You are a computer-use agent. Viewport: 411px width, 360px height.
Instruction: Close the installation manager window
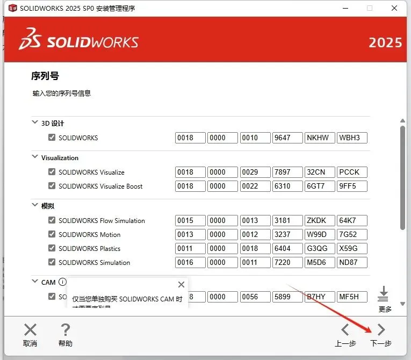pyautogui.click(x=394, y=8)
